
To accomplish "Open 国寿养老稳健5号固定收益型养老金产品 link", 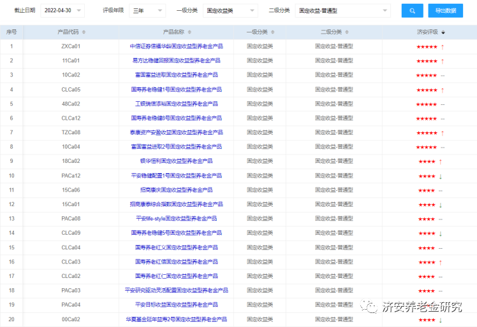I will (x=177, y=233).
